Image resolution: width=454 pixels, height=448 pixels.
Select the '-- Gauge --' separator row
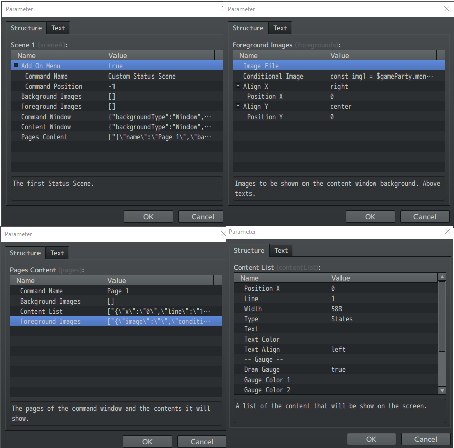tap(336, 359)
